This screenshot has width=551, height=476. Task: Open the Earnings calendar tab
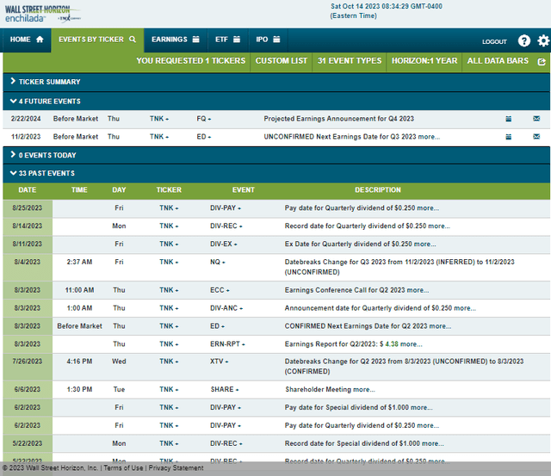(176, 40)
